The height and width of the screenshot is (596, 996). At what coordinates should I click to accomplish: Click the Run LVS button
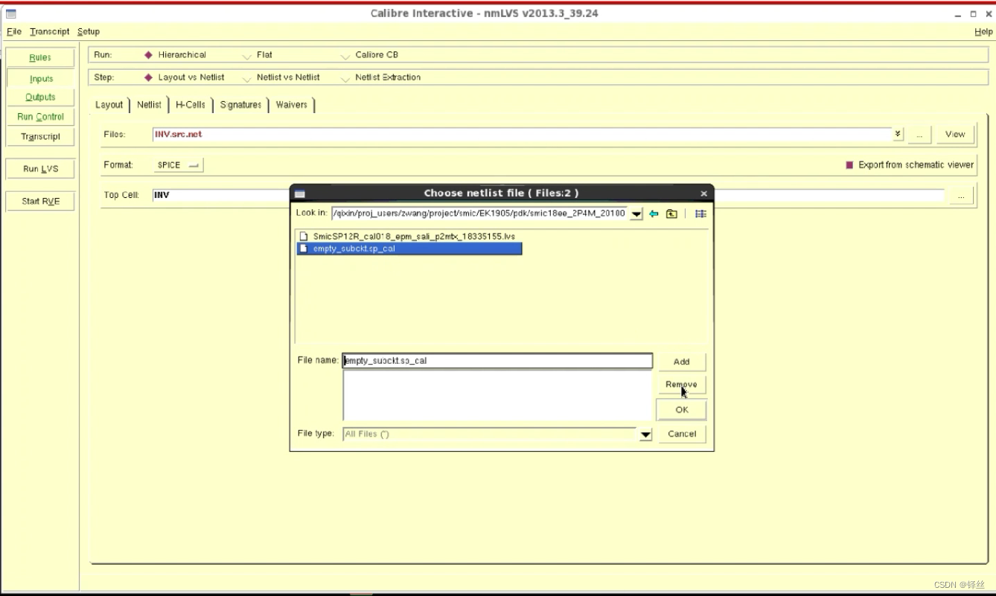[40, 169]
